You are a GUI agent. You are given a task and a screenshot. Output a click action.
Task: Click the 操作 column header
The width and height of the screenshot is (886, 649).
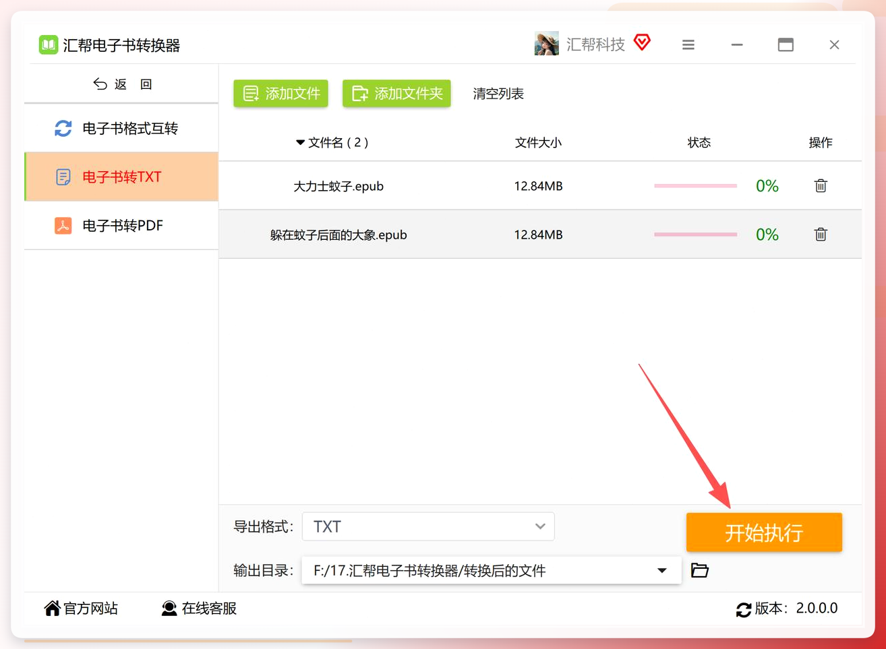pos(821,142)
